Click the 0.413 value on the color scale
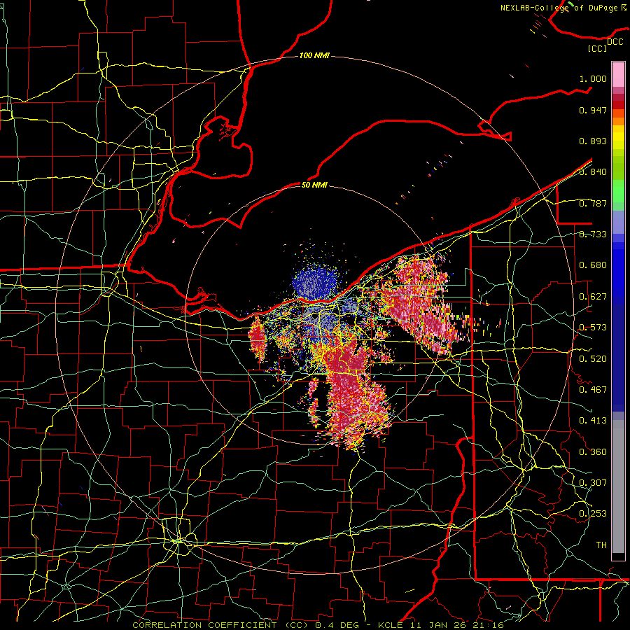The width and height of the screenshot is (630, 630). point(593,421)
